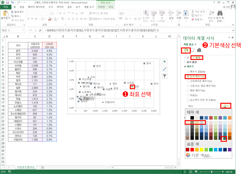Open the Name Box dropdown arrow
245x174 pixels.
23,30
